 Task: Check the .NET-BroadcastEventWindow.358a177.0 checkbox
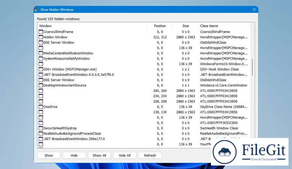(x=41, y=139)
